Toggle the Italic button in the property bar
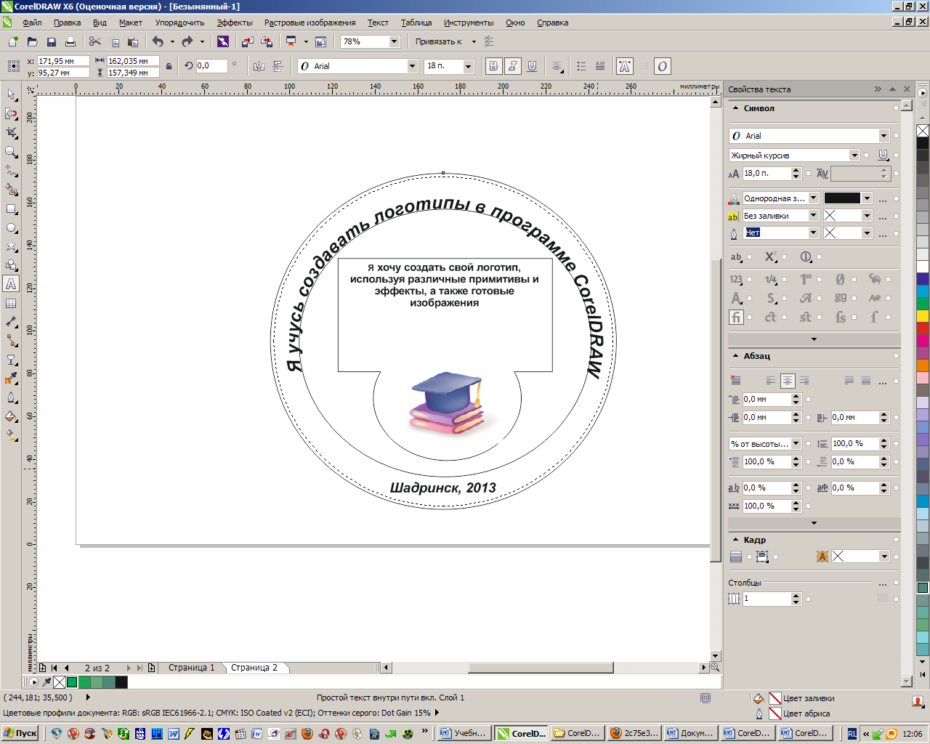This screenshot has height=744, width=930. (x=513, y=66)
